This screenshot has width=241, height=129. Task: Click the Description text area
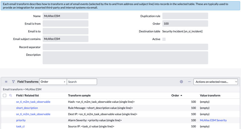click(x=125, y=58)
